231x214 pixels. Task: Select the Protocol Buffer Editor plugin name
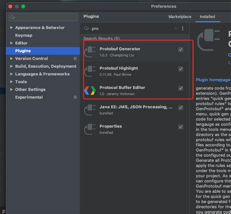(x=122, y=87)
